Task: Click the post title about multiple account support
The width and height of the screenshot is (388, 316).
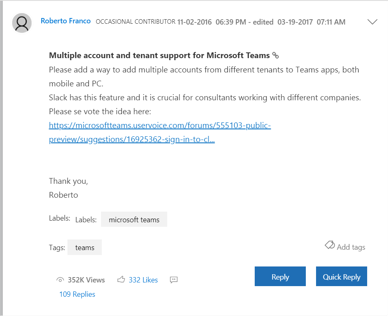Action: [159, 56]
